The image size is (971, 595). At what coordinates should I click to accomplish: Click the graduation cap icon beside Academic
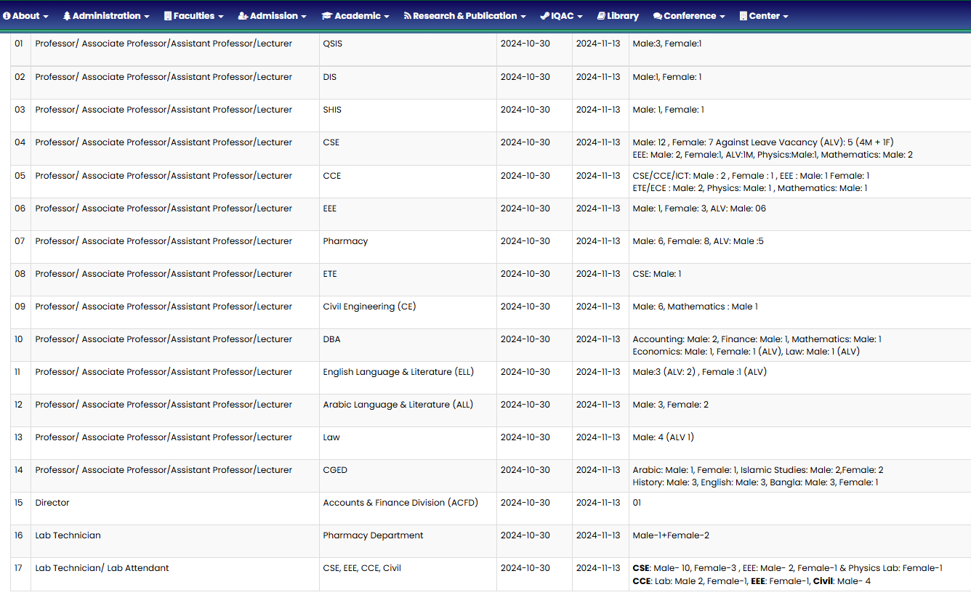coord(327,16)
